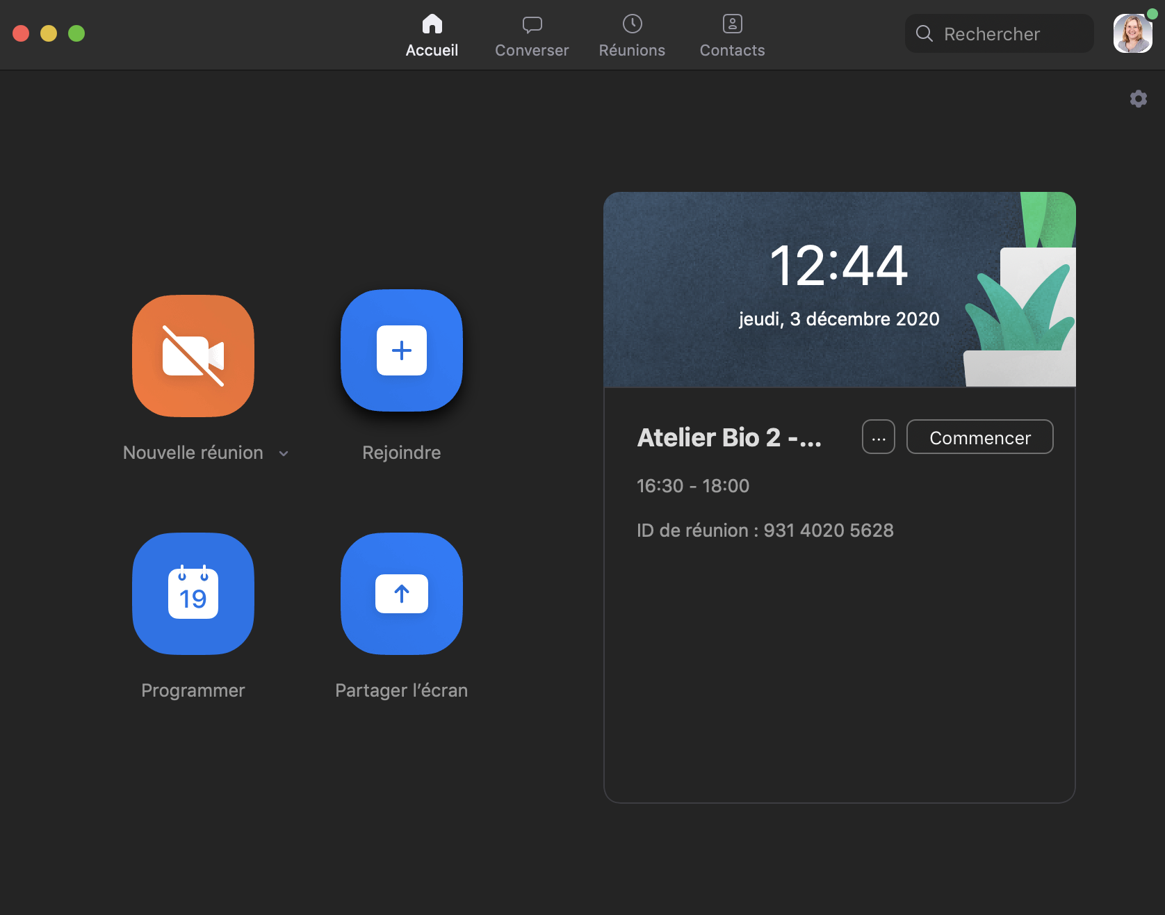This screenshot has height=915, width=1165.
Task: Click the blue Rejoindre plus icon
Action: click(402, 350)
